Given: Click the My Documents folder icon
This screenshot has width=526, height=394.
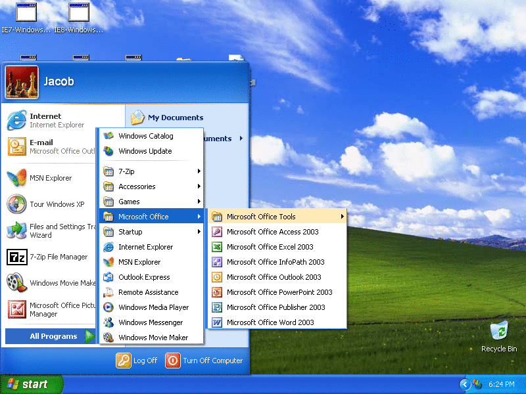Looking at the screenshot, I should coord(137,118).
